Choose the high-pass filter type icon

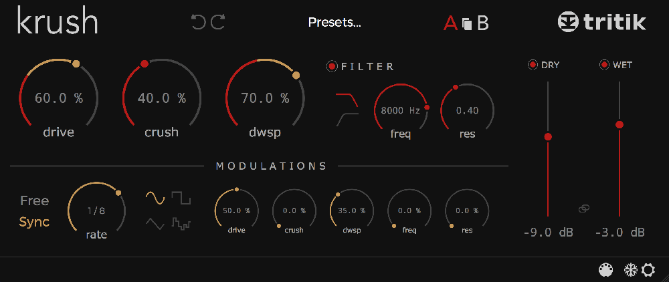click(x=347, y=120)
